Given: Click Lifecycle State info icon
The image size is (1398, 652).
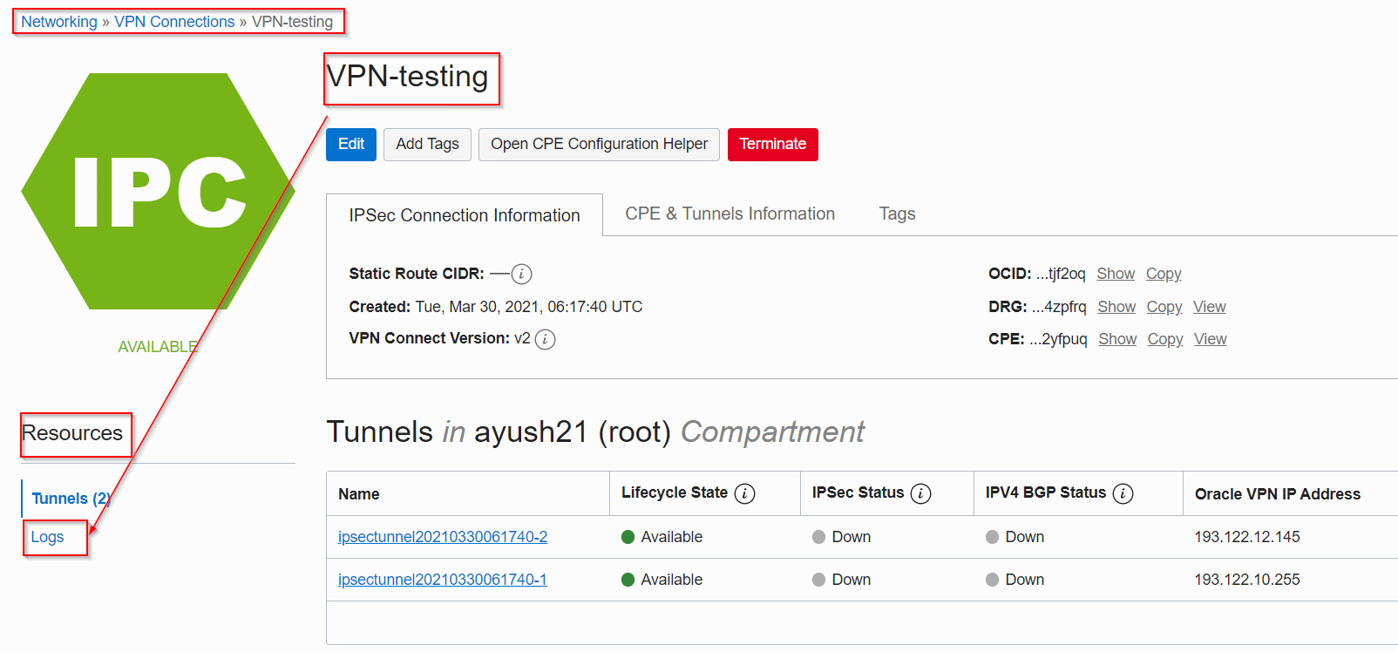Looking at the screenshot, I should 744,494.
